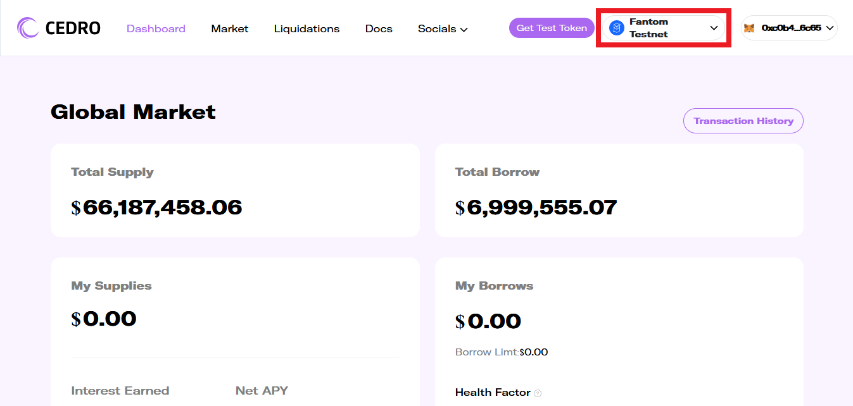The height and width of the screenshot is (406, 853).
Task: Open the Fantom Testnet dropdown arrow
Action: tap(714, 28)
